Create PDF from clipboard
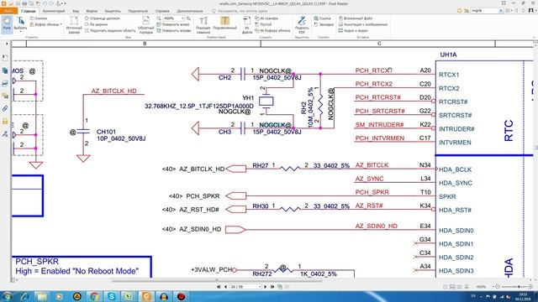Screen dimensions: 538x302 [272, 30]
